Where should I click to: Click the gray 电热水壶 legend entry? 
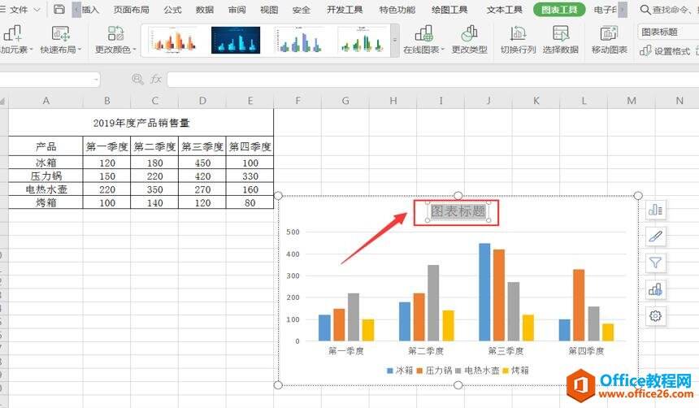pyautogui.click(x=477, y=371)
